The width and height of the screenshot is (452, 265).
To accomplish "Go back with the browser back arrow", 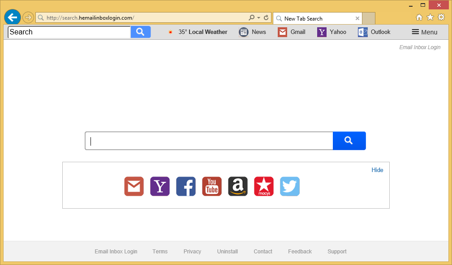I will pyautogui.click(x=13, y=17).
